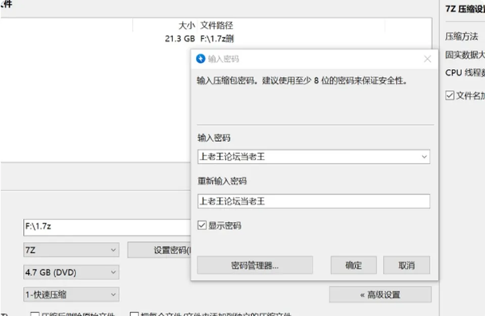The image size is (485, 316).
Task: Select the 21.3 GB size cell
Action: [x=180, y=39]
